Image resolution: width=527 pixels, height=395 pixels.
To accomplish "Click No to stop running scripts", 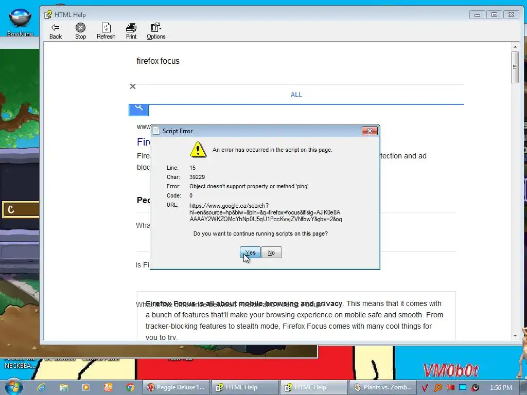I will (271, 253).
